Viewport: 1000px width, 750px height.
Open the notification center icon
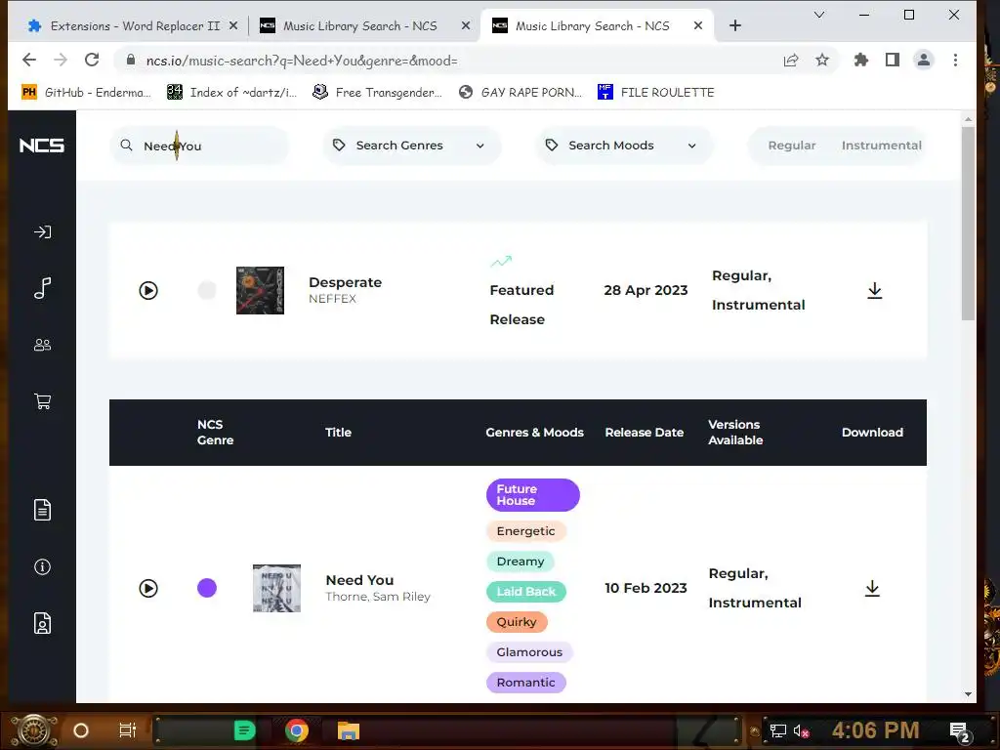point(959,731)
